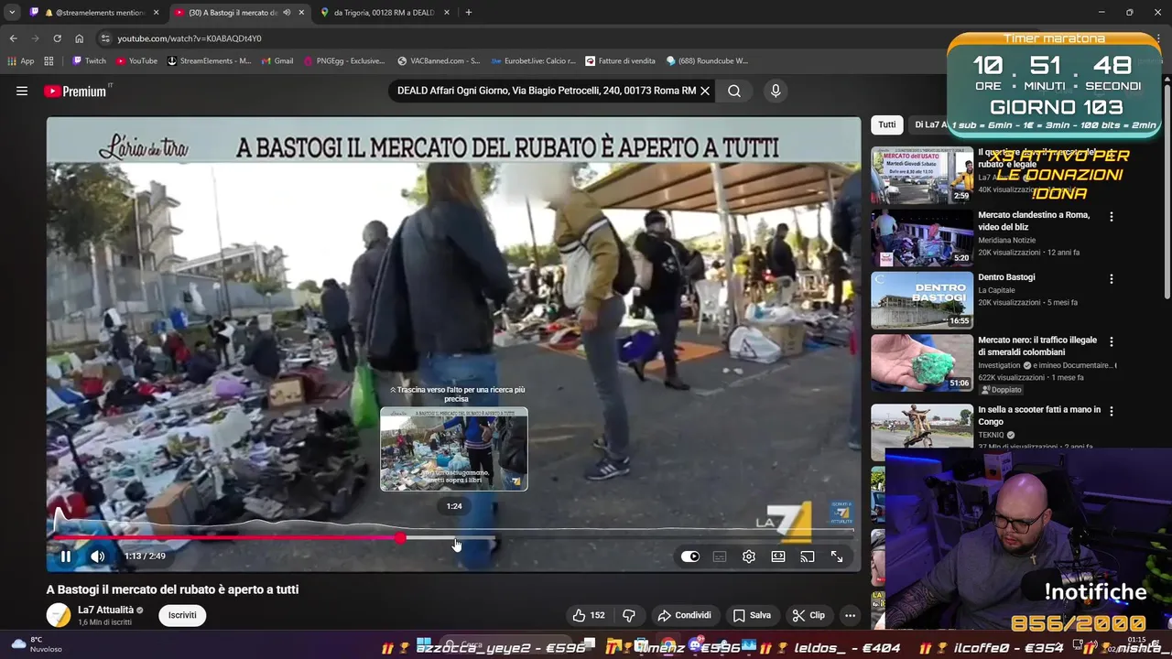Seek to the 1:24 point on the progress bar
The width and height of the screenshot is (1172, 659).
pos(454,538)
